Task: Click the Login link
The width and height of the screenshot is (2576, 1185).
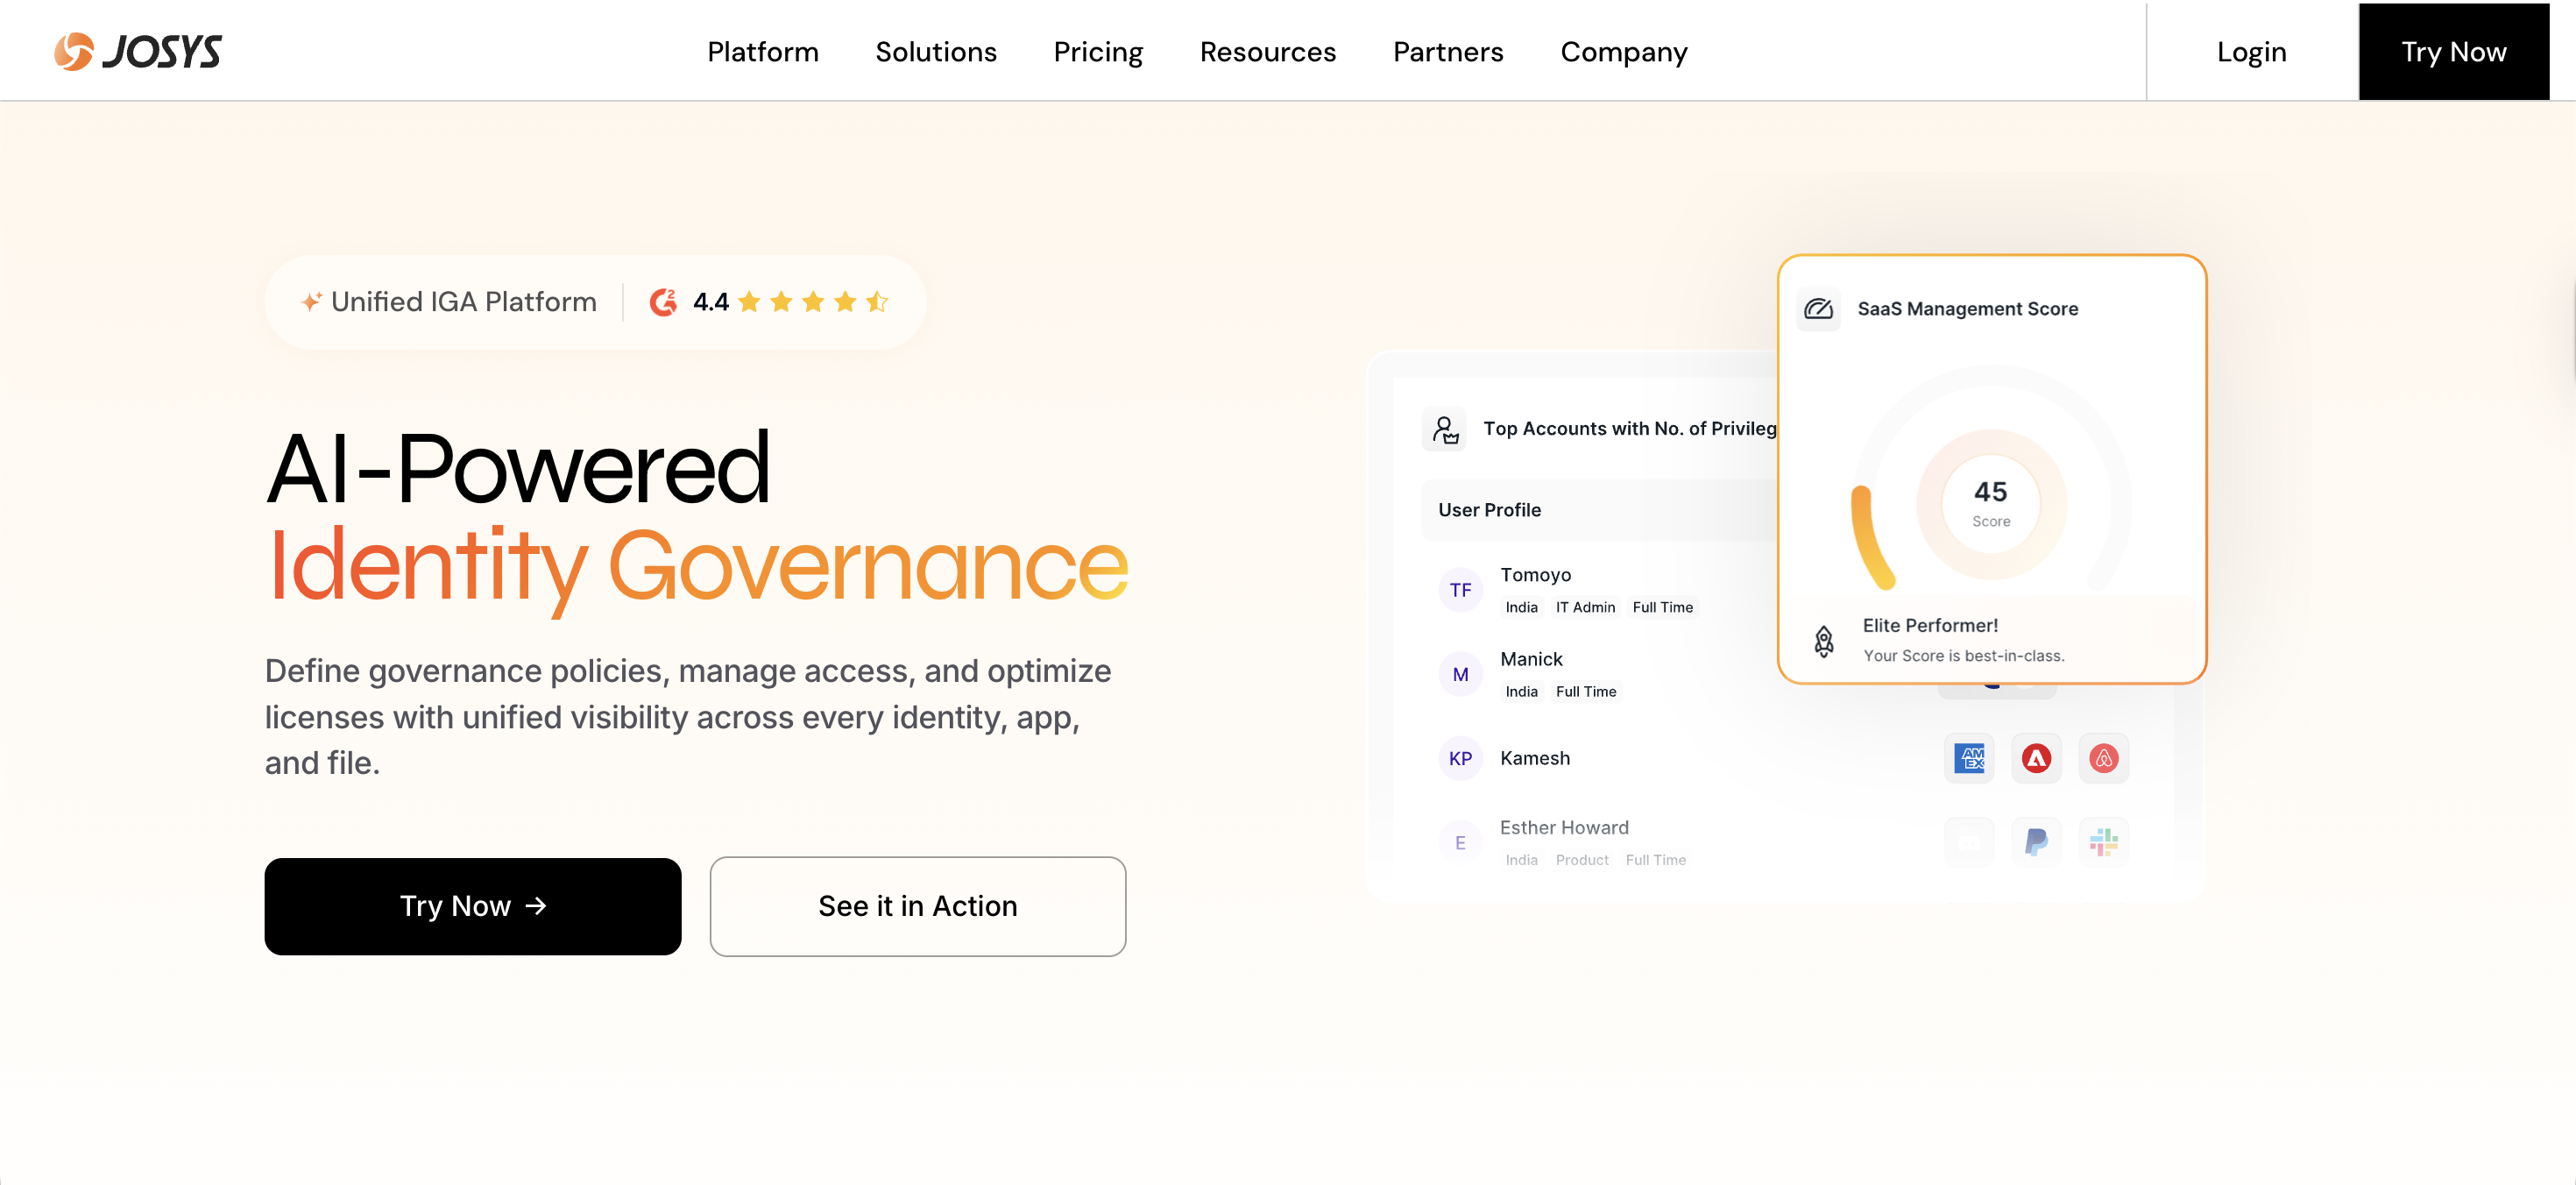Action: 2251,52
